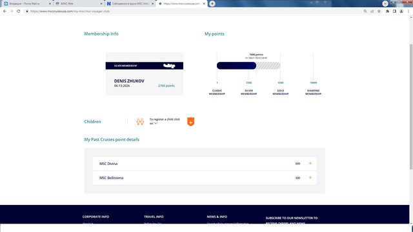
Task: Open the Corporate Info footer section
Action: point(96,217)
